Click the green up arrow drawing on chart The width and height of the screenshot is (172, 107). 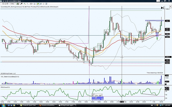click(157, 38)
